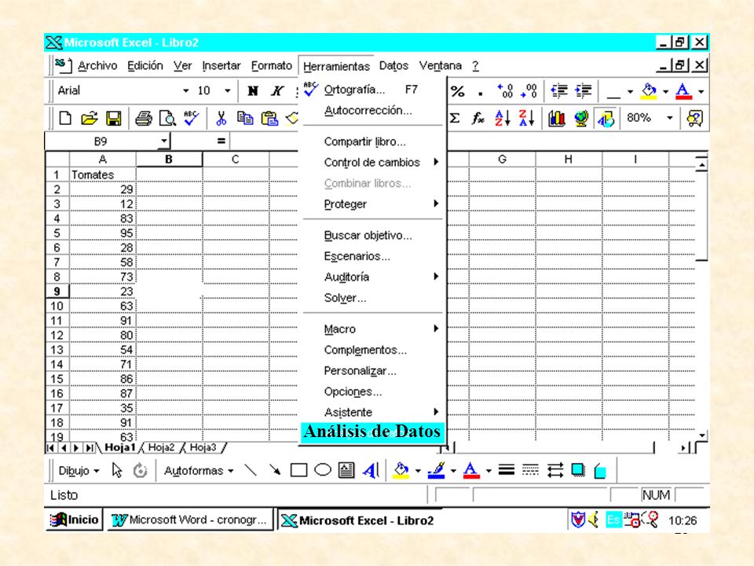Open the Archivo menu
The height and width of the screenshot is (566, 754).
[97, 65]
